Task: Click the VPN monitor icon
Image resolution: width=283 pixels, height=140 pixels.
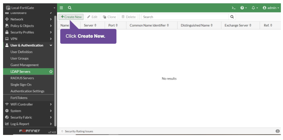Action: [x=7, y=39]
